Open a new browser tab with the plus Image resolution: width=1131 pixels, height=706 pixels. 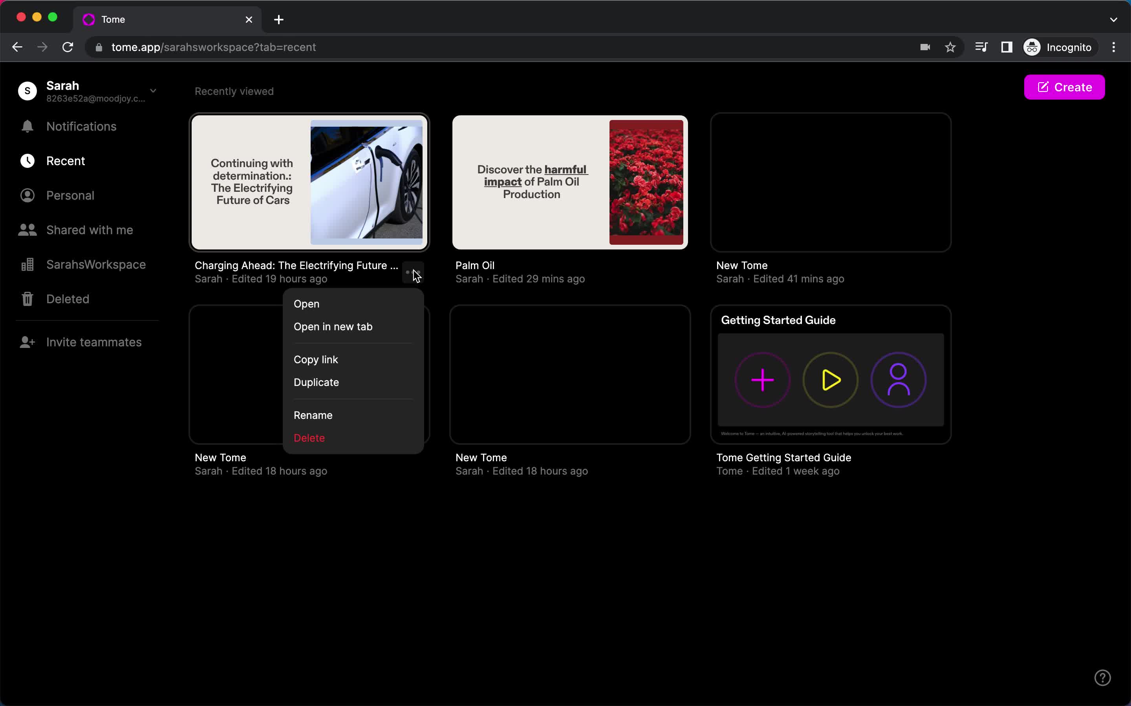click(x=279, y=20)
